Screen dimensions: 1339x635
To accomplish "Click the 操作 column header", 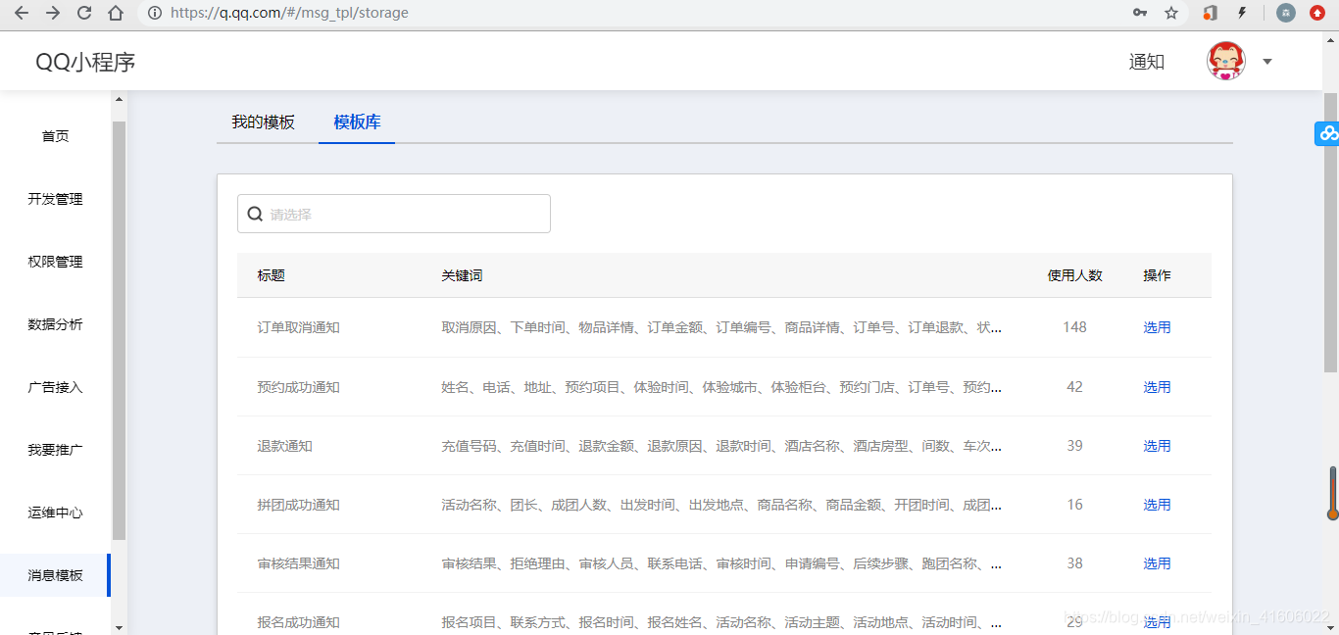I will 1157,275.
